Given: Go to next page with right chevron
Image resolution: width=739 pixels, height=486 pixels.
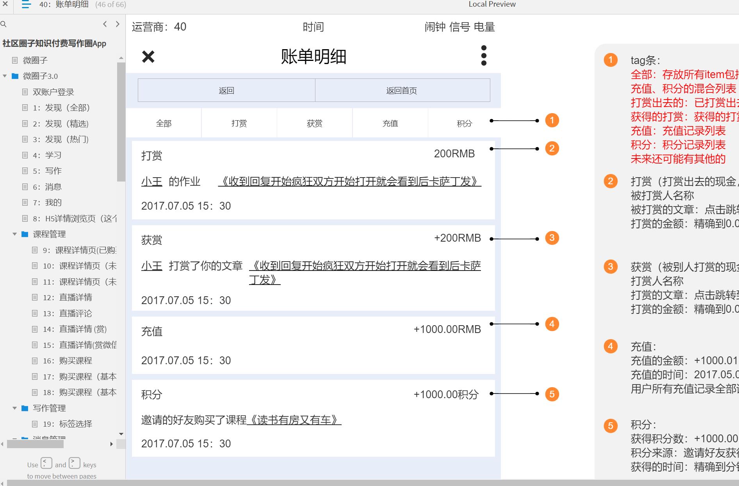Looking at the screenshot, I should tap(118, 24).
